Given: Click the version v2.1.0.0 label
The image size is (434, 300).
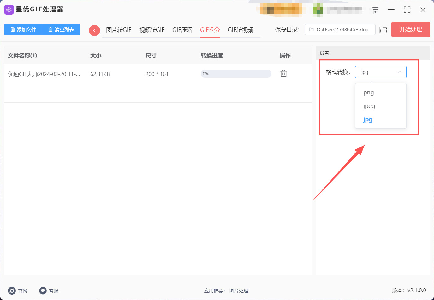Looking at the screenshot, I should tap(409, 291).
